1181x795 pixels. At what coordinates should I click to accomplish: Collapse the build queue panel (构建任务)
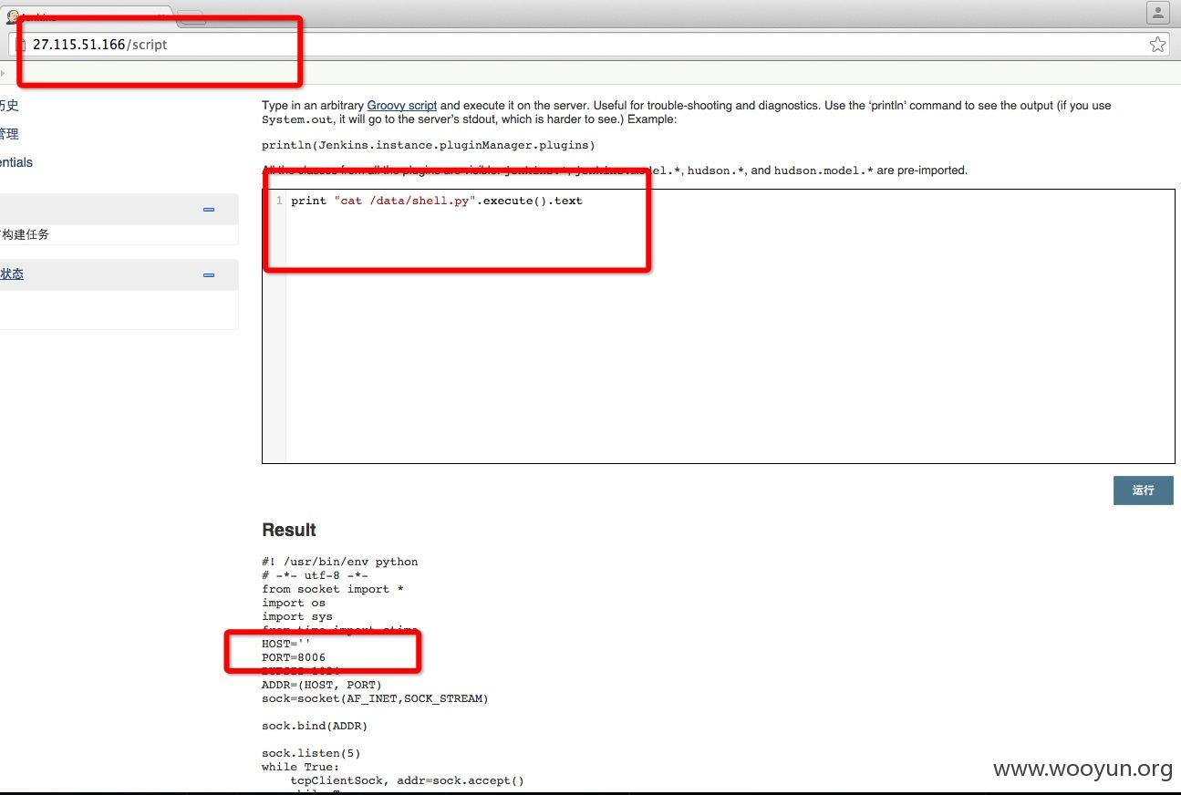[x=209, y=209]
